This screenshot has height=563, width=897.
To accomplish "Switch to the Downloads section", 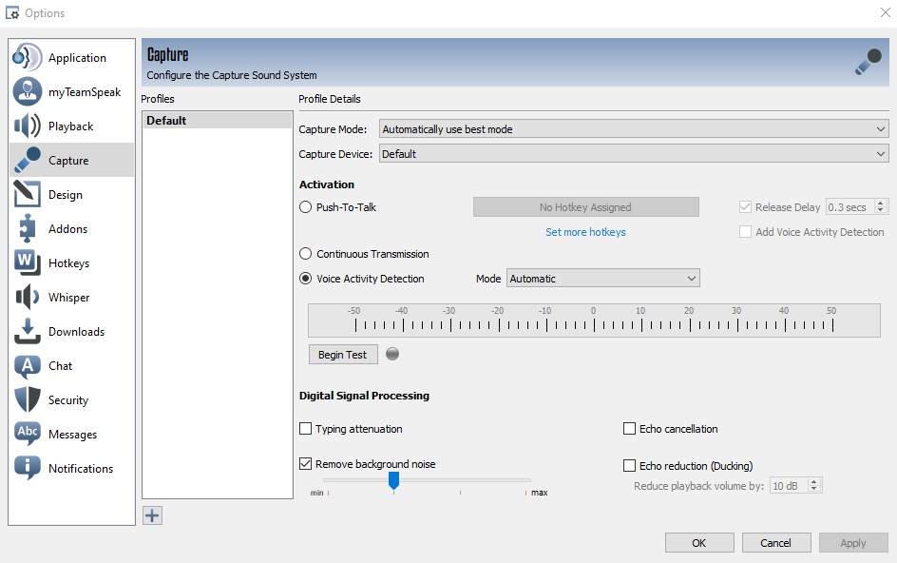I will (76, 332).
